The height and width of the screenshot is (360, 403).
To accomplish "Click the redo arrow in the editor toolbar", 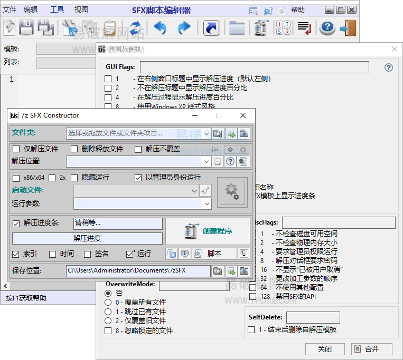I will click(184, 28).
